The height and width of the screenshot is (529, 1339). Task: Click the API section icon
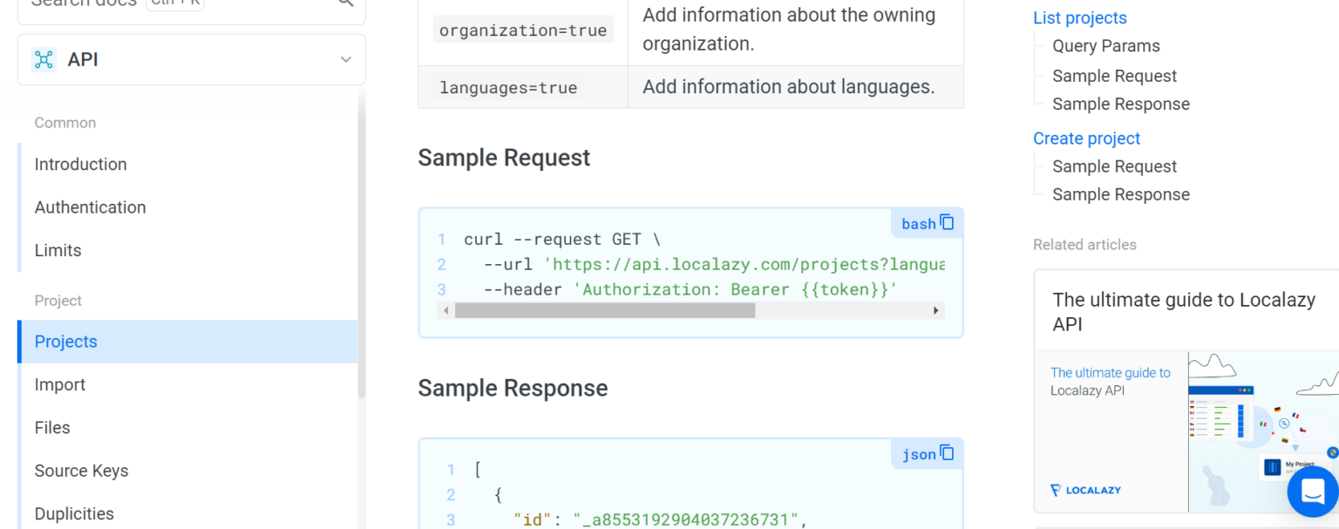(44, 59)
